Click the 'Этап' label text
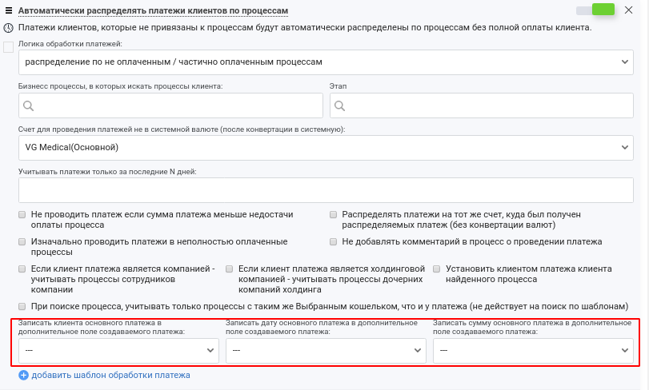Screen dimensions: 649x390 click(x=339, y=86)
